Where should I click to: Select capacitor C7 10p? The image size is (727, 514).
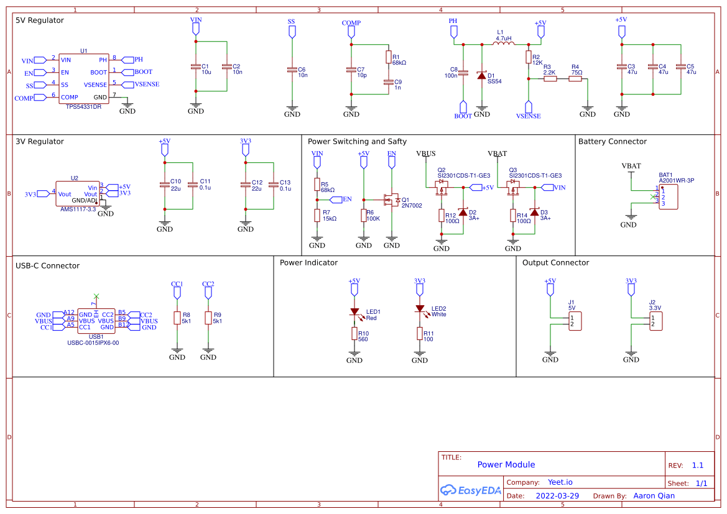(351, 70)
